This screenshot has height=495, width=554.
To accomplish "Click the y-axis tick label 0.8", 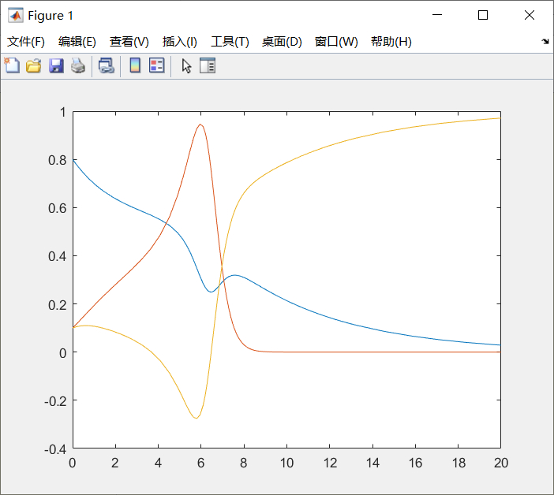I will pos(58,160).
